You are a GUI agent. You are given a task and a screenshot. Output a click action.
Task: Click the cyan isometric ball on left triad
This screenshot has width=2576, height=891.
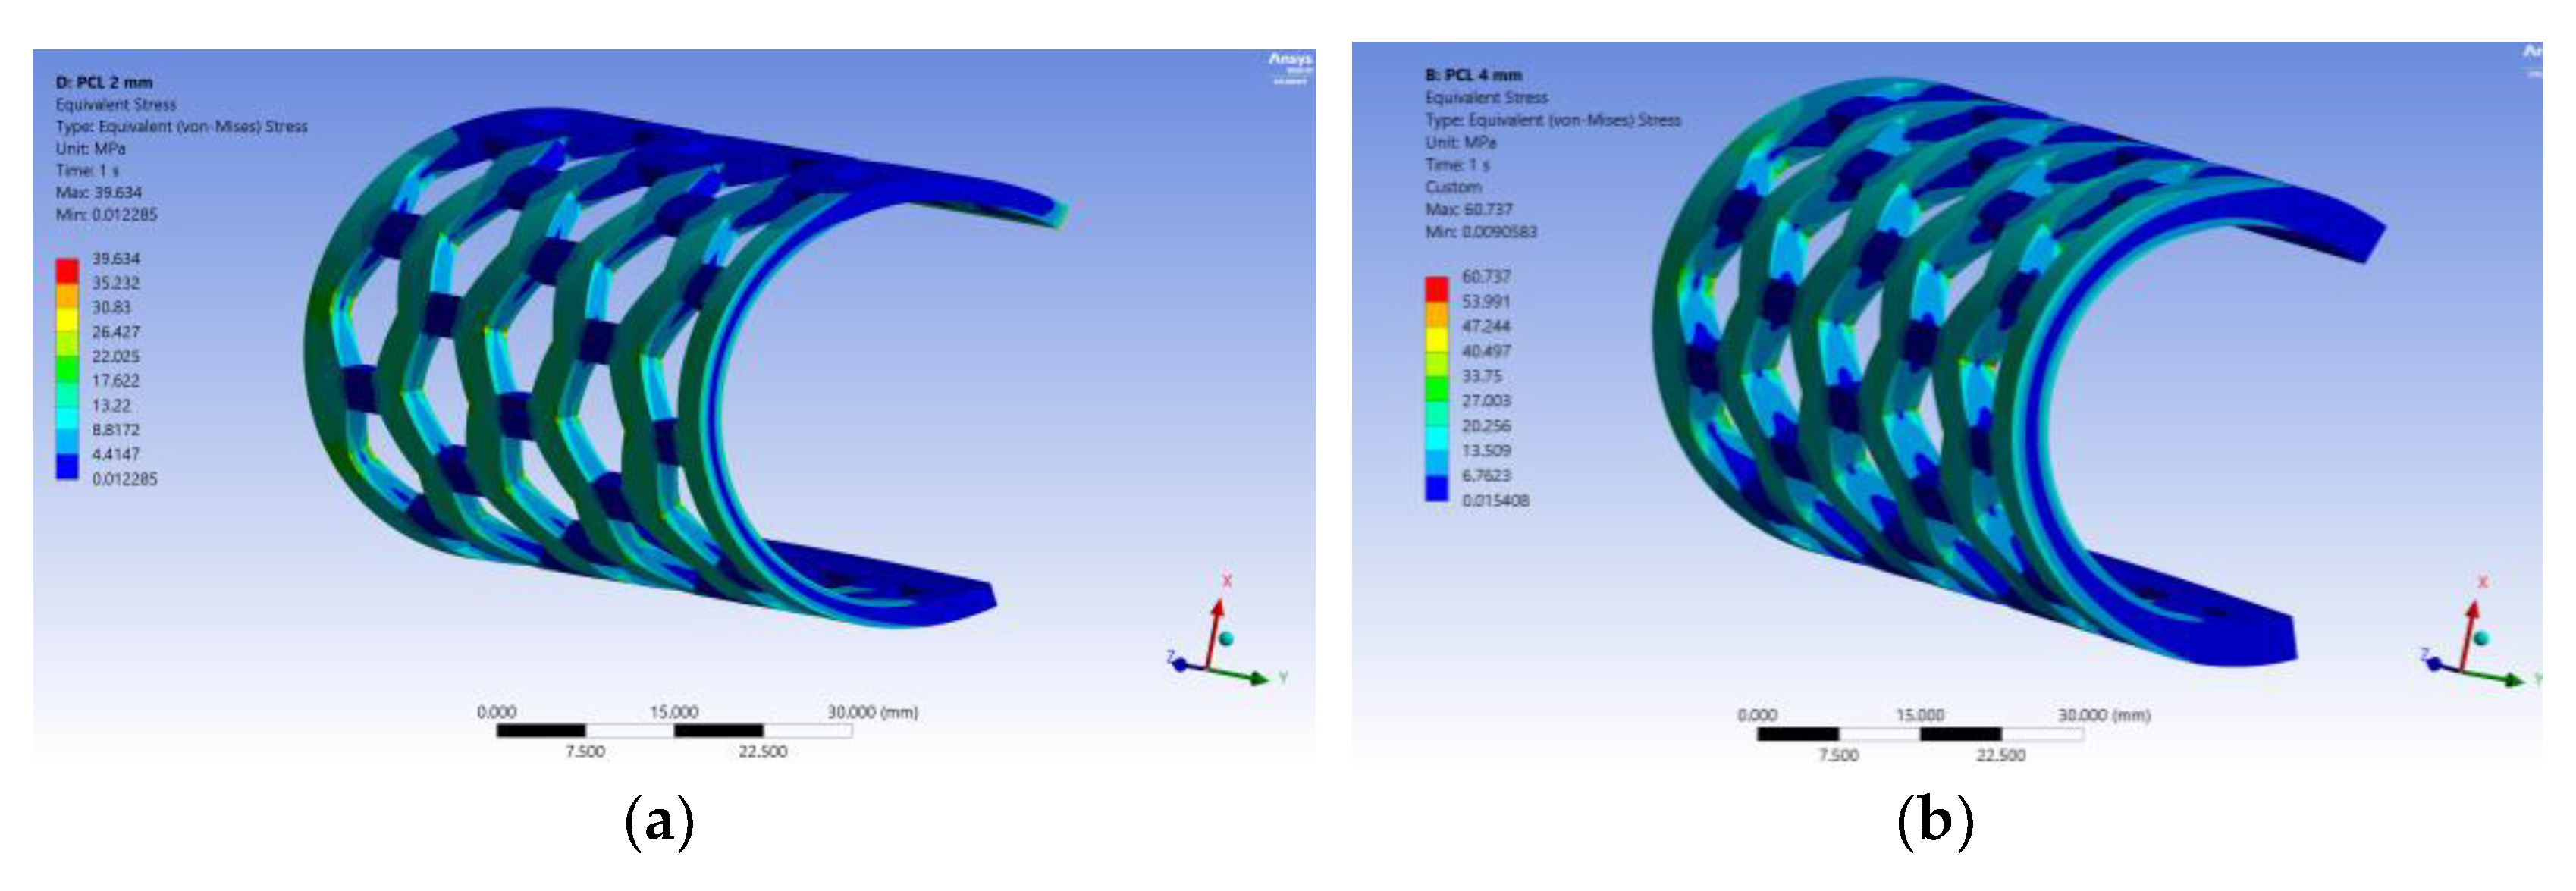point(1227,639)
